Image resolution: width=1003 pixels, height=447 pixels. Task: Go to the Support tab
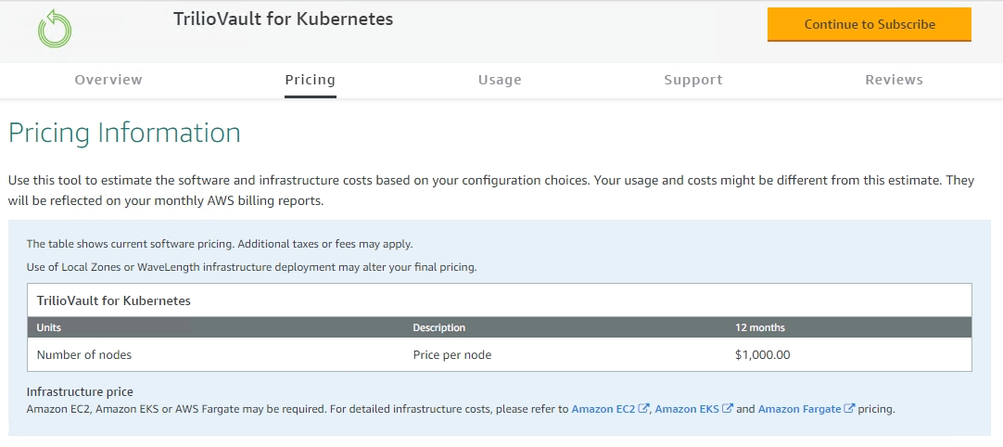(x=692, y=80)
